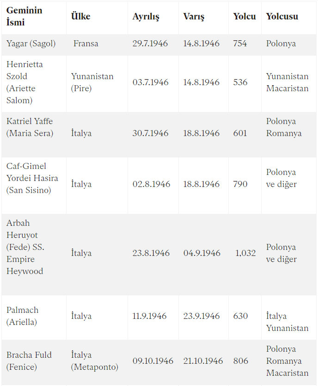Screen dimensions: 318x386
Task: Click Arbah Heruyot (Fede) ship cell
Action: (25, 247)
